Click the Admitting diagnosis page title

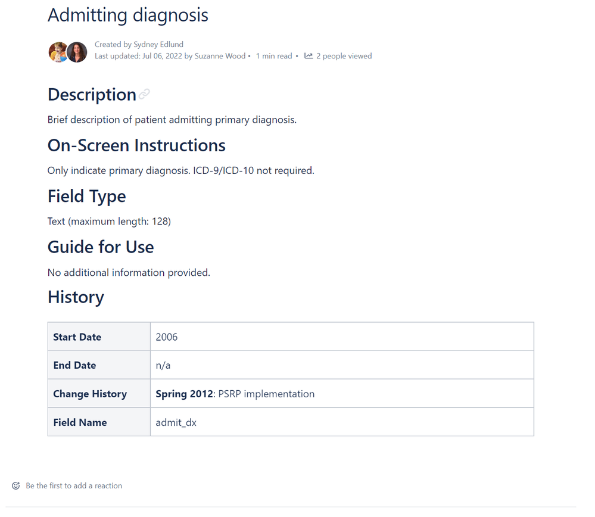(128, 15)
